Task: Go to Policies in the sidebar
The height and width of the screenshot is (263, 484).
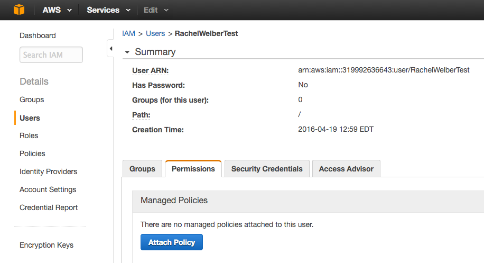Action: click(x=32, y=153)
